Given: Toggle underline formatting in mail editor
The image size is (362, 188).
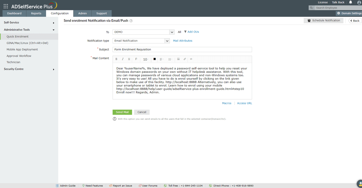Looking at the screenshot, I should click(129, 59).
